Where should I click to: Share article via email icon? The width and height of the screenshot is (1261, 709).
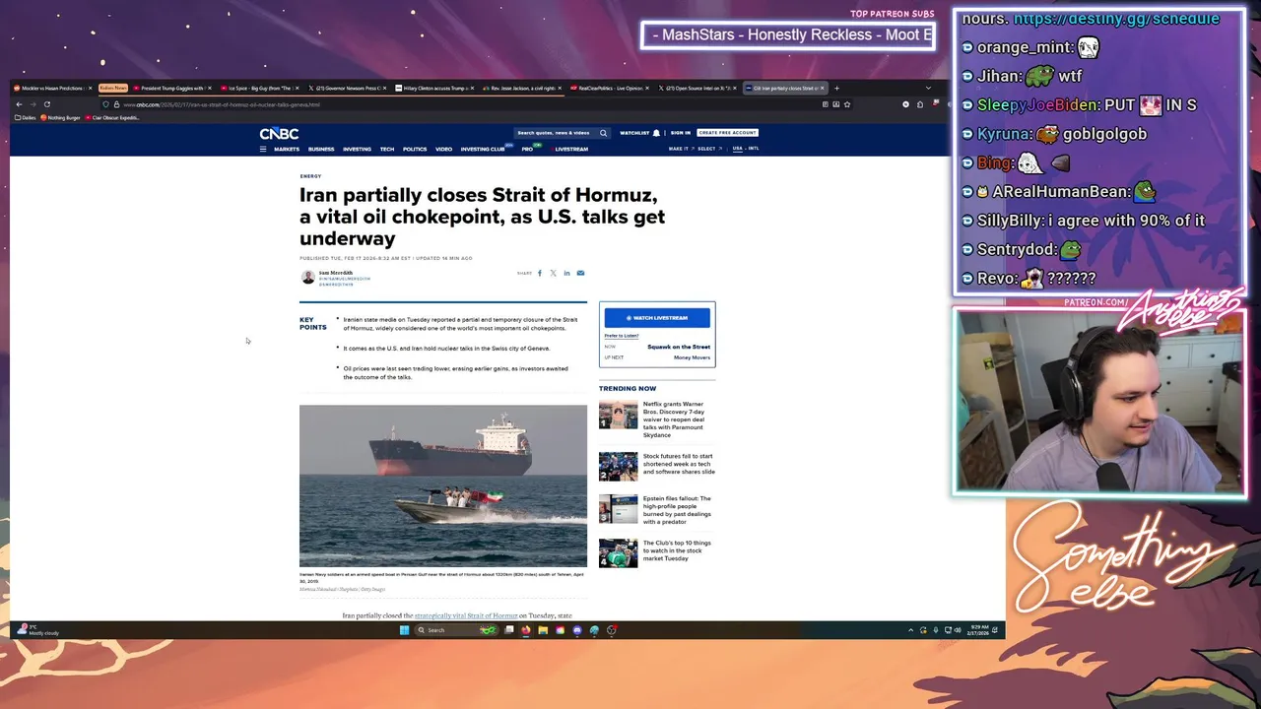coord(580,273)
